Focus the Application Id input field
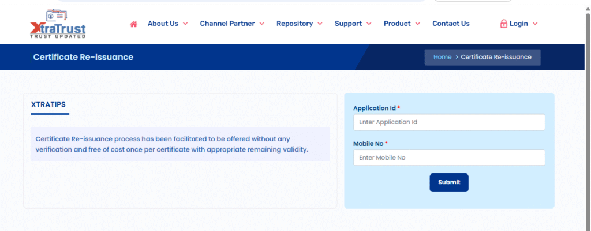The width and height of the screenshot is (591, 231). tap(449, 122)
